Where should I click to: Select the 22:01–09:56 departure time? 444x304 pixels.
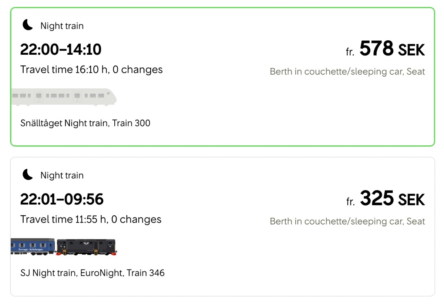[62, 199]
